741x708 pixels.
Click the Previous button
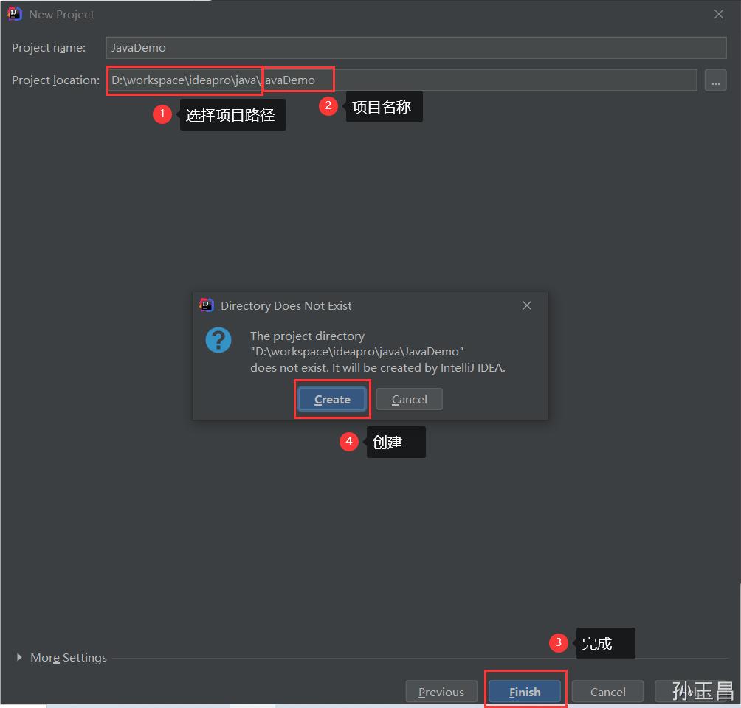coord(441,691)
